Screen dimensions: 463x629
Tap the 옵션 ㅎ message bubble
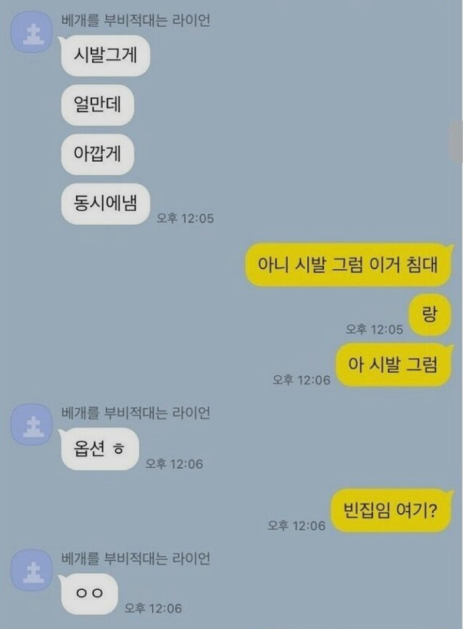click(100, 449)
